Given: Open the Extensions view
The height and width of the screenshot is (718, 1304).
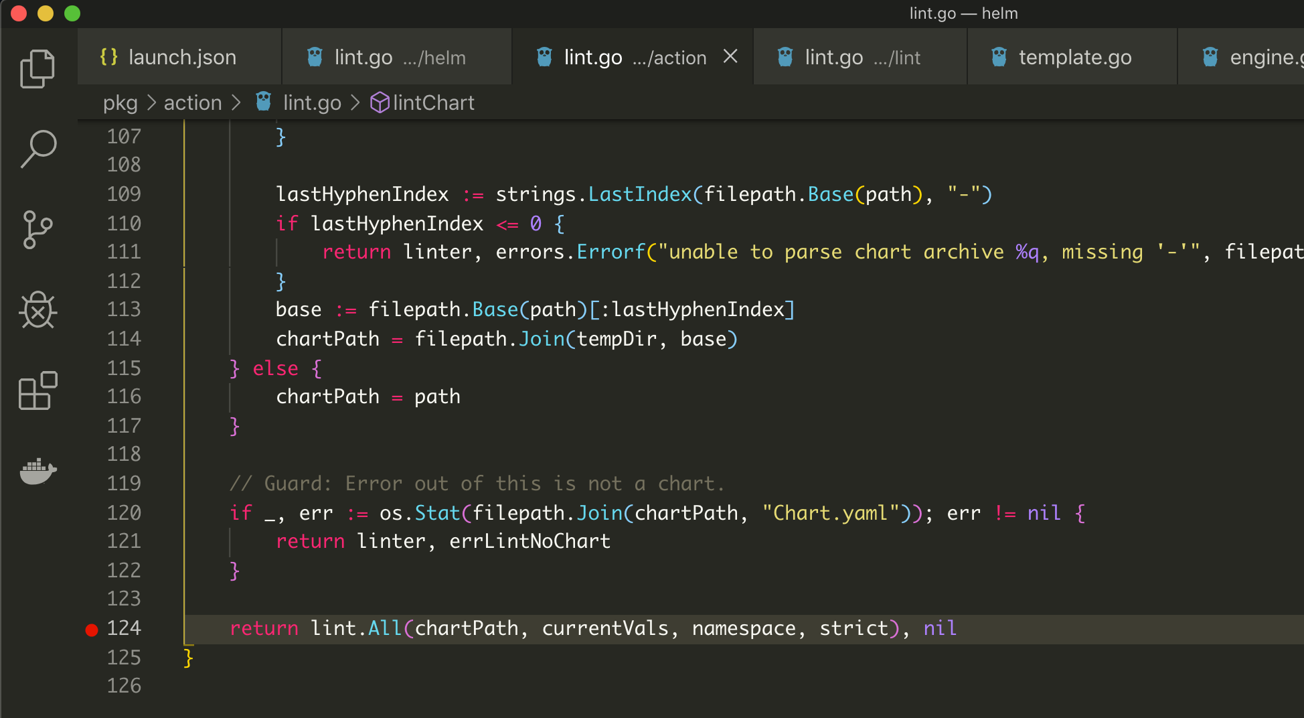Looking at the screenshot, I should (38, 390).
